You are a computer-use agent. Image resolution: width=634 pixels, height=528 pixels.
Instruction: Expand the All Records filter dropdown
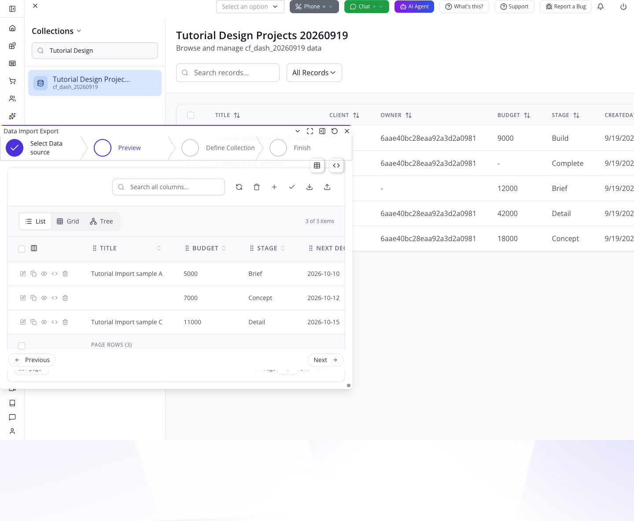coord(314,73)
